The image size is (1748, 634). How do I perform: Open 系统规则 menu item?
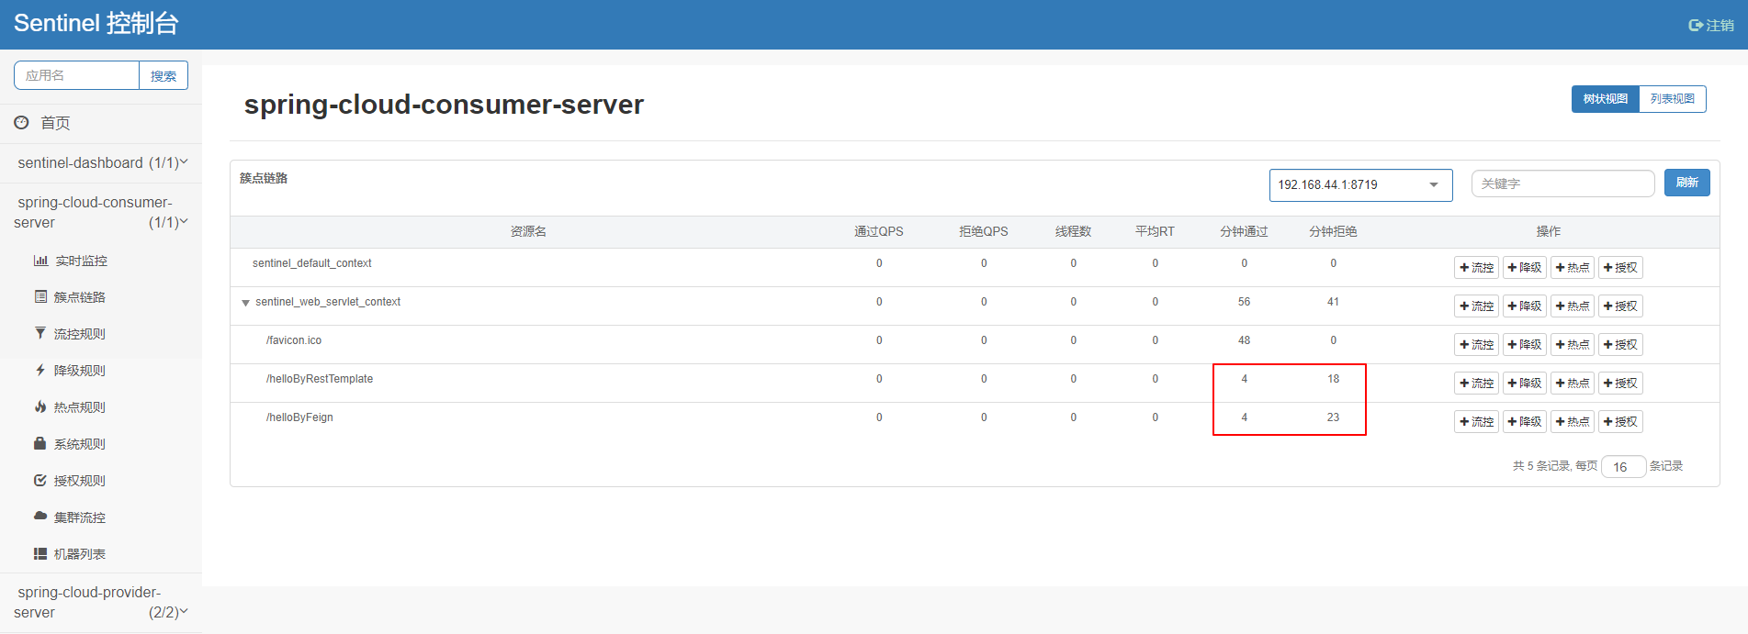click(x=101, y=444)
